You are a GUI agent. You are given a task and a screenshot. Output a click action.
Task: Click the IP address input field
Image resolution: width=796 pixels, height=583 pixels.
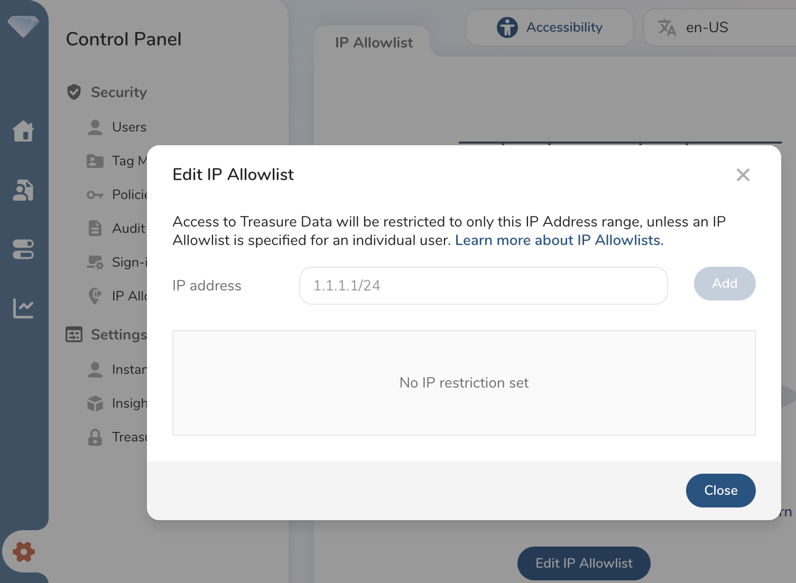pyautogui.click(x=483, y=286)
